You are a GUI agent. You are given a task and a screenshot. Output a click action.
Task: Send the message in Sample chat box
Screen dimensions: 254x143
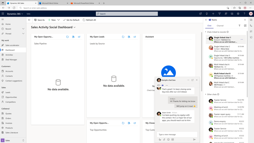coord(194,139)
